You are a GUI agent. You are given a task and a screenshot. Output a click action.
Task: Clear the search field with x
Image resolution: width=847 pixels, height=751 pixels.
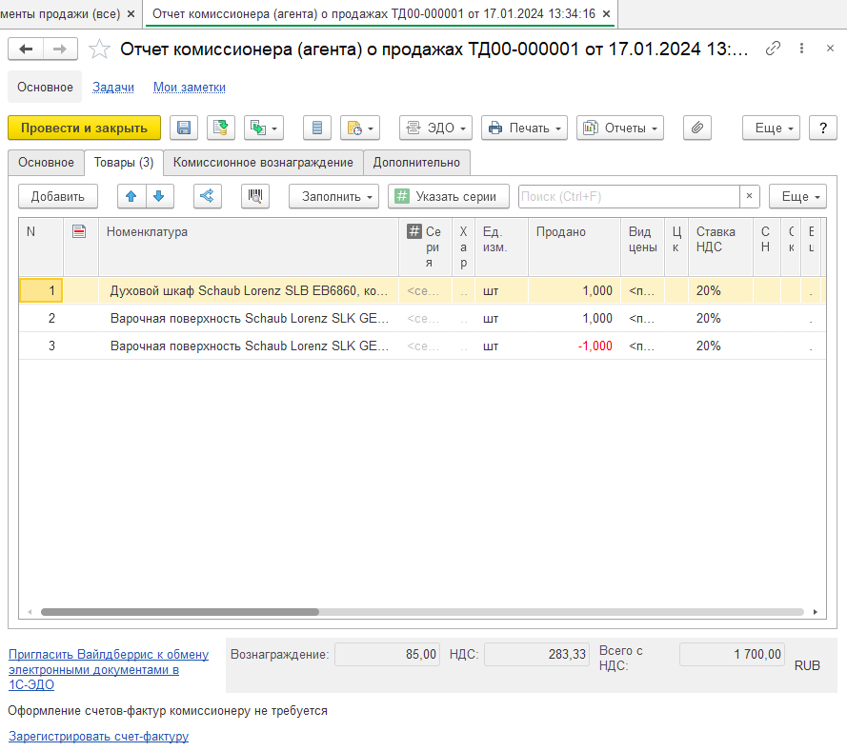749,196
